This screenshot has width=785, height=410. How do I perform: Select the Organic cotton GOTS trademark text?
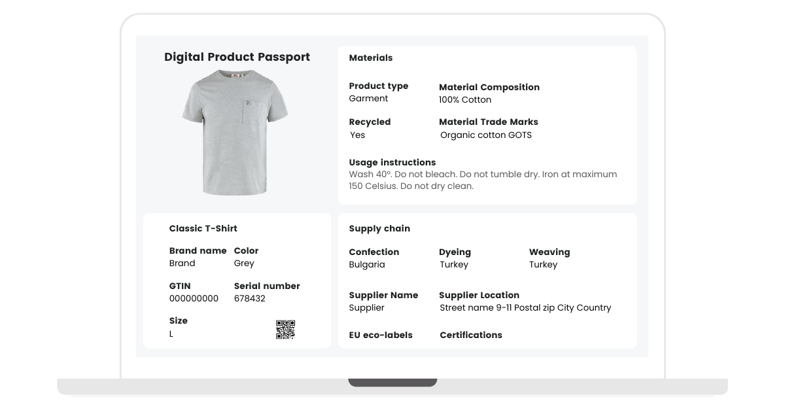(x=486, y=135)
